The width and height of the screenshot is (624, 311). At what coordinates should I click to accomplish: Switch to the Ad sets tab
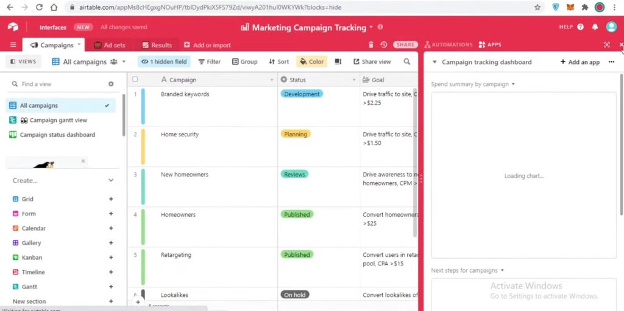[x=110, y=45]
